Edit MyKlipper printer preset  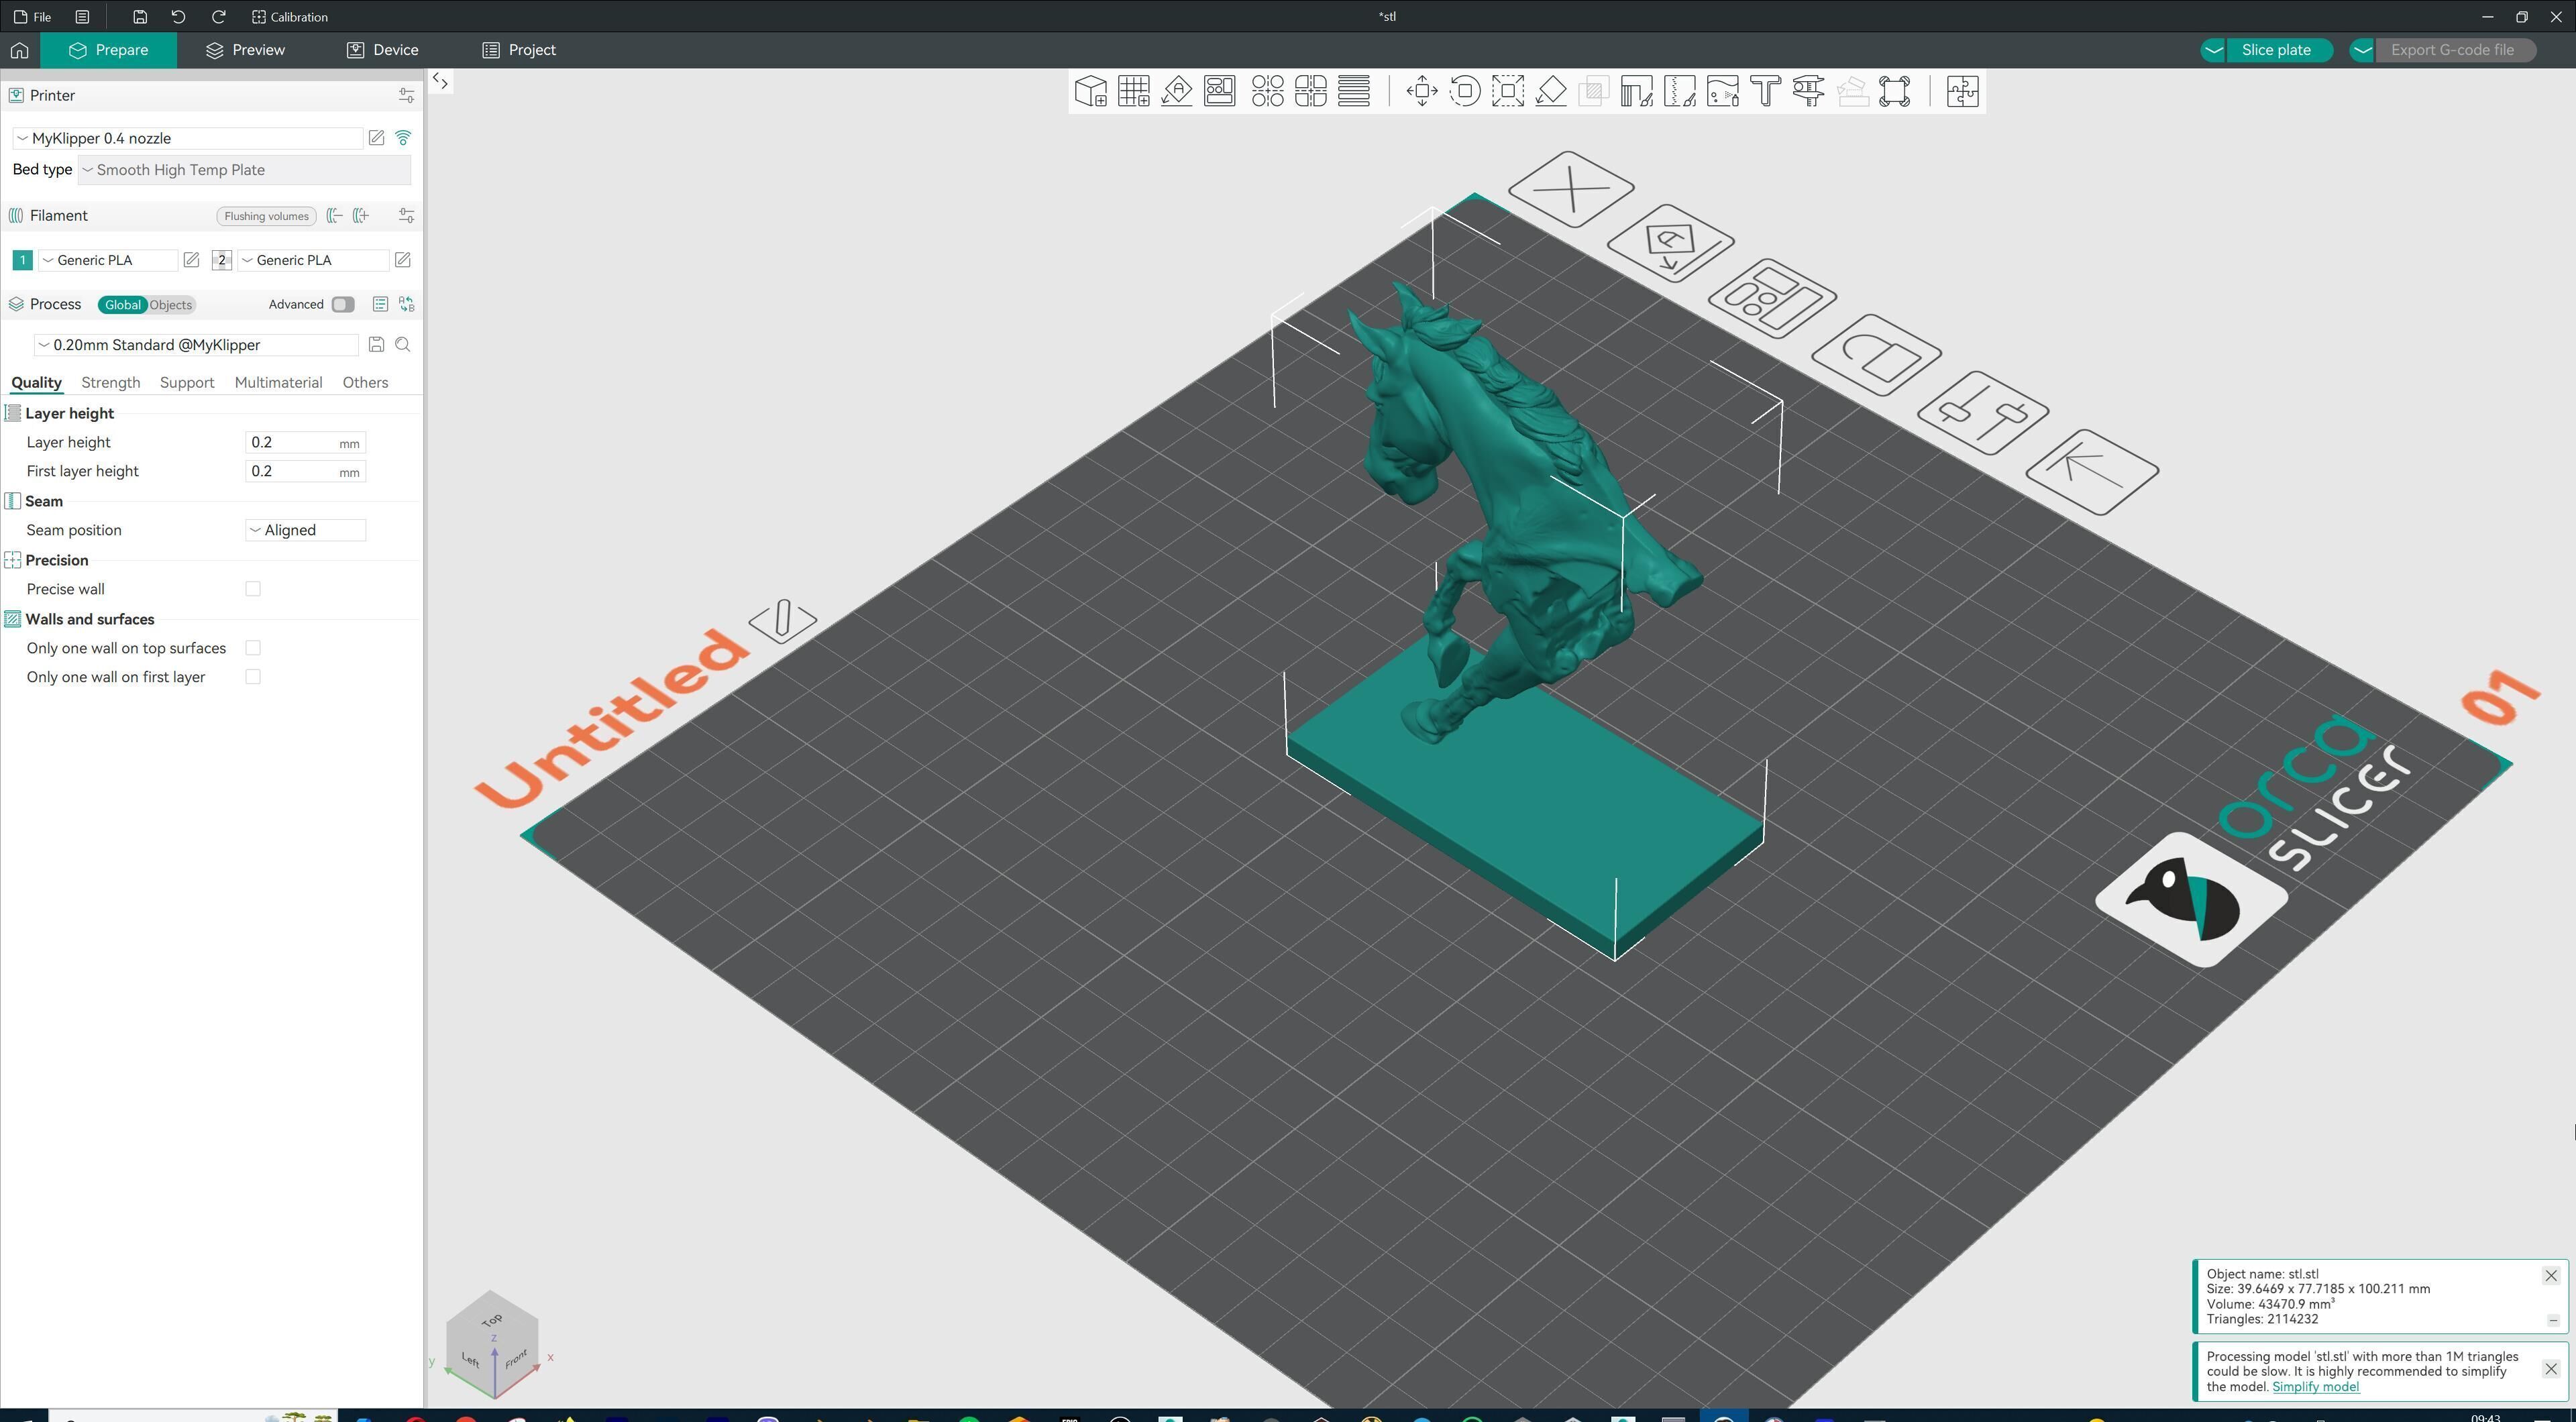pos(376,138)
